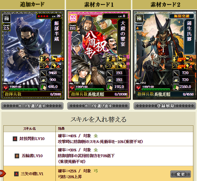Click the red heart HP icon on 服部半蔵 card
This screenshot has height=181, width=197.
coord(6,88)
